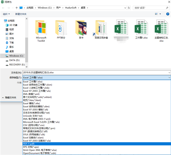Choose Excel 二进制工作簿(*.xlsb) option

click(97, 88)
